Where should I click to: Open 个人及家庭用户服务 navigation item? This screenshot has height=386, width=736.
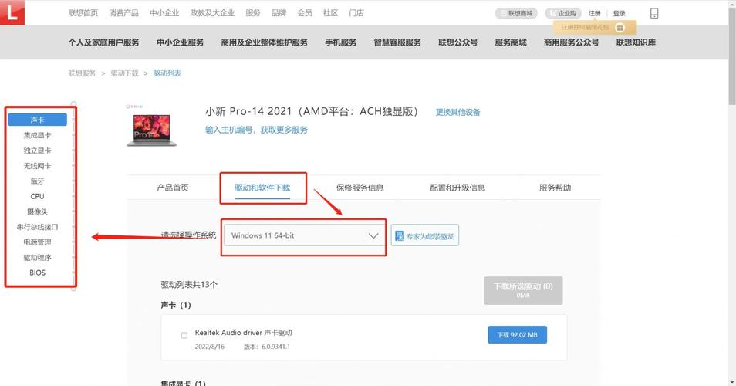click(103, 42)
